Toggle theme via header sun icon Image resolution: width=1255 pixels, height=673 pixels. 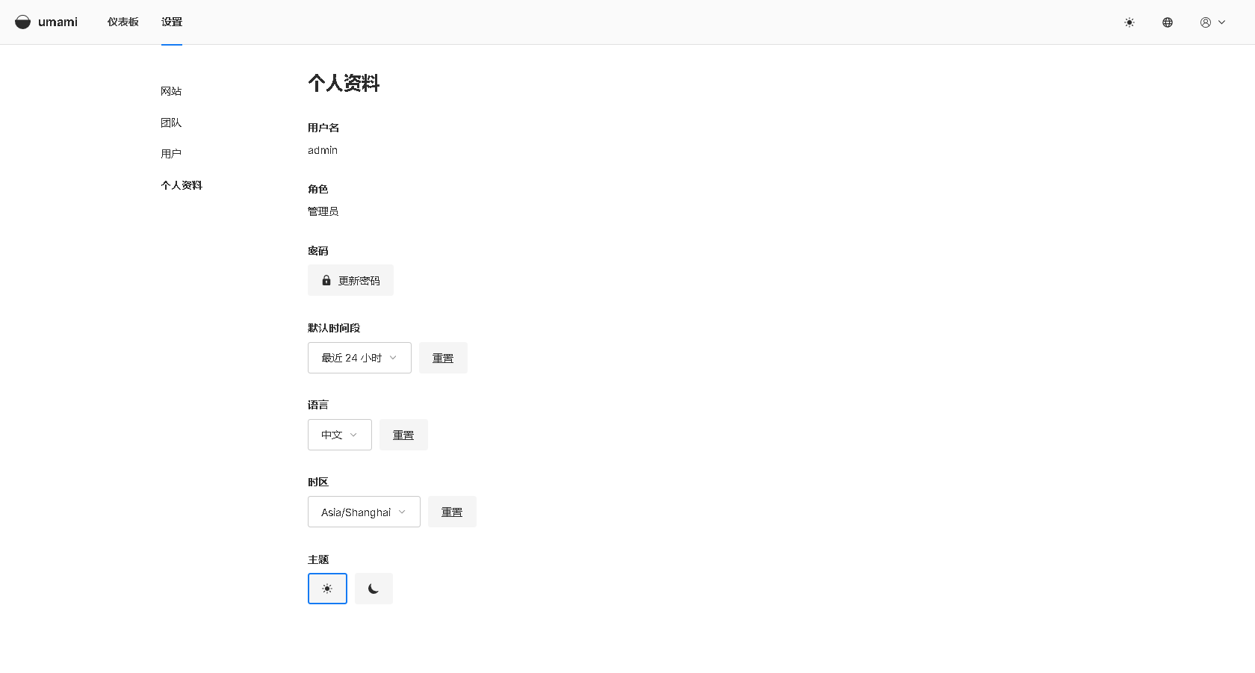click(x=1129, y=22)
